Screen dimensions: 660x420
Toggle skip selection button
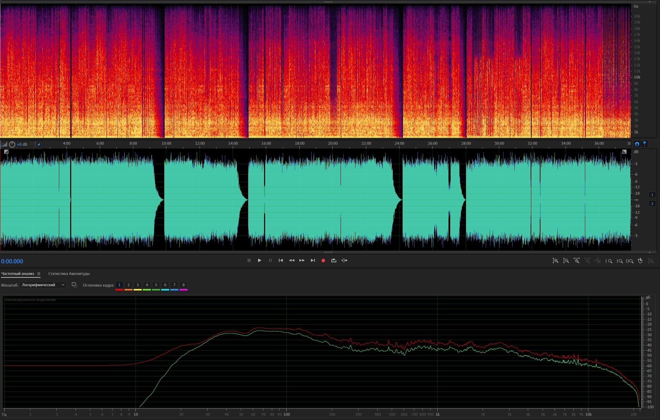(344, 261)
